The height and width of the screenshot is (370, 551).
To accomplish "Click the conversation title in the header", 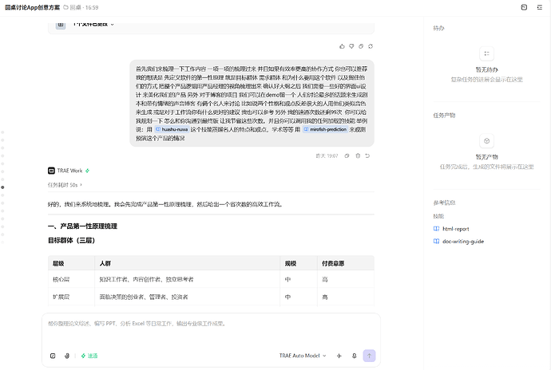I will click(32, 7).
